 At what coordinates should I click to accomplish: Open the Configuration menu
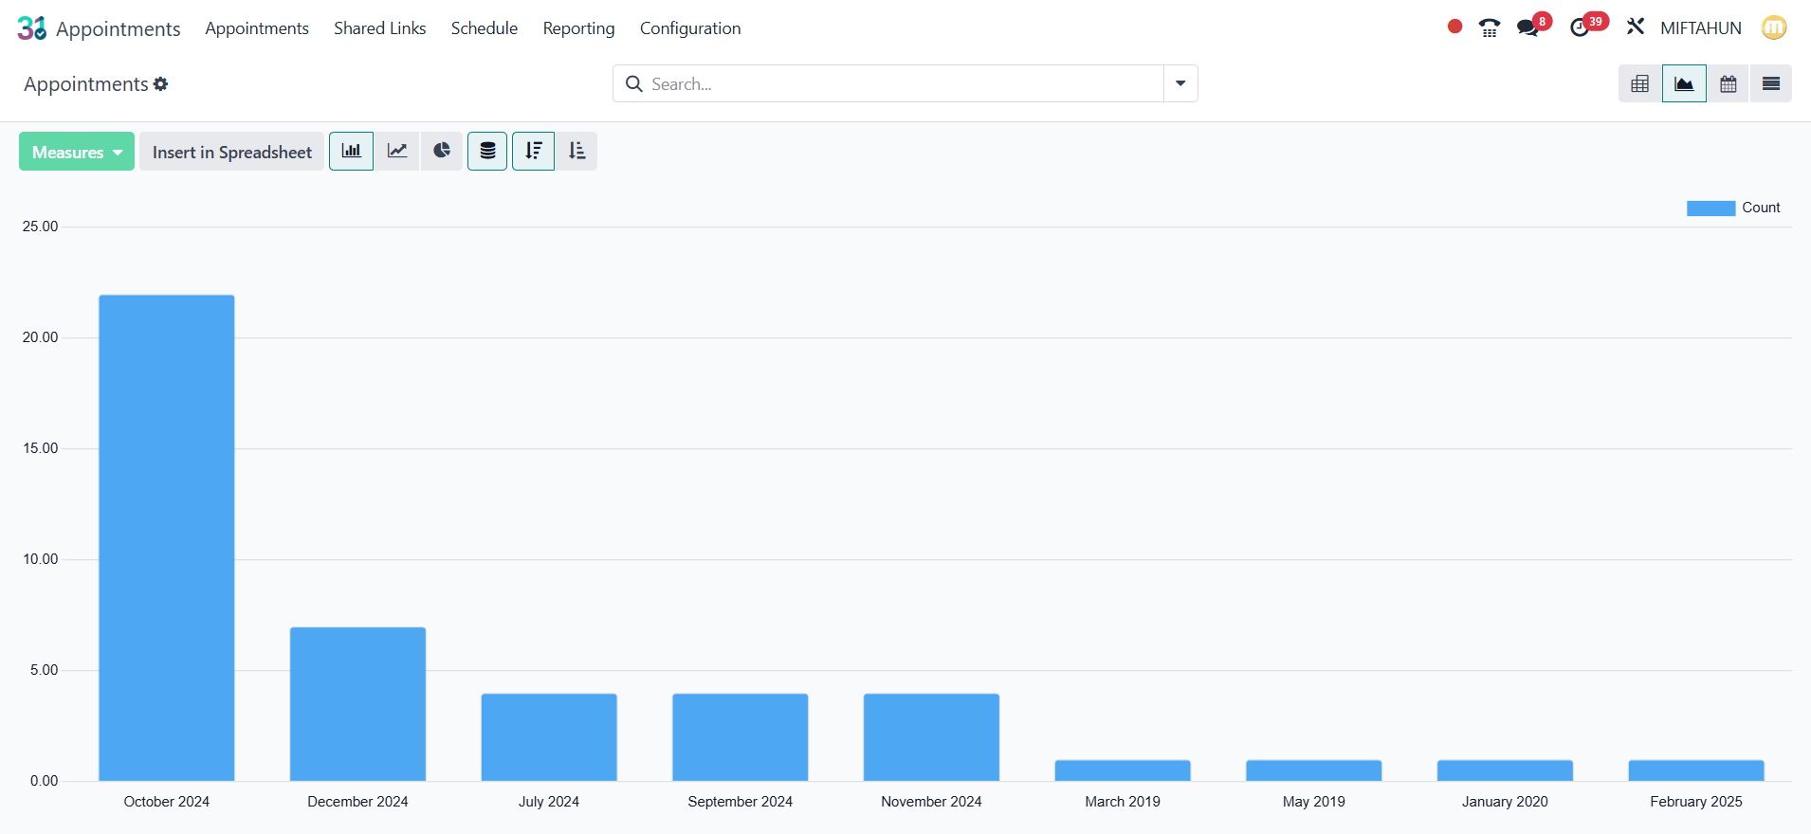(690, 28)
